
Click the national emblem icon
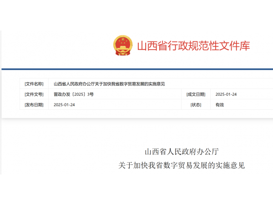pos(123,46)
